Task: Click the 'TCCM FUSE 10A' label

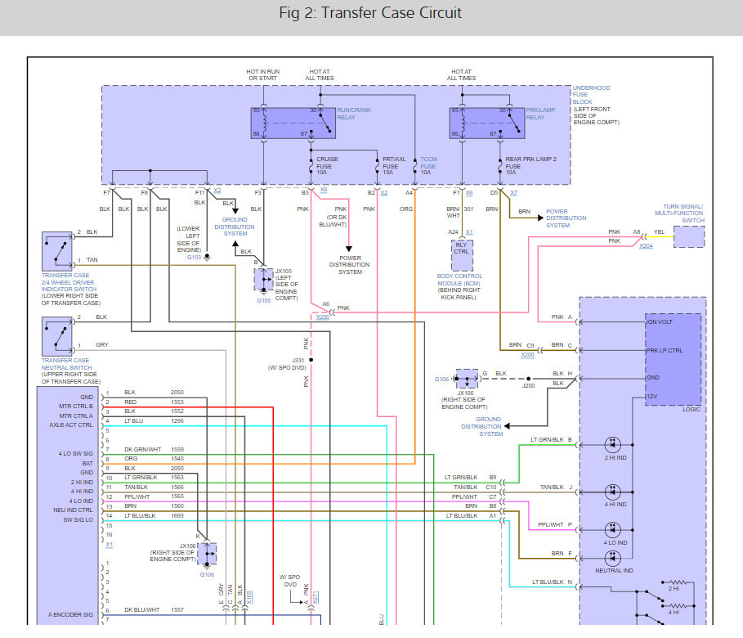Action: pyautogui.click(x=428, y=166)
